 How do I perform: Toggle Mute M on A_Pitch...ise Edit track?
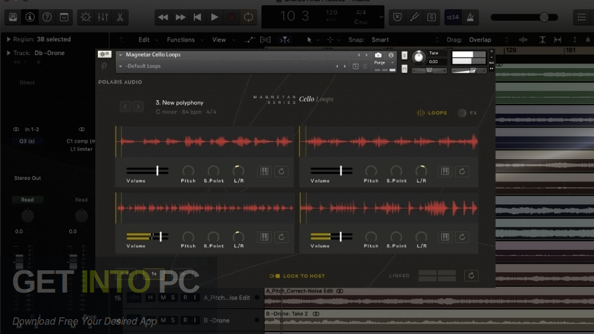click(x=163, y=298)
